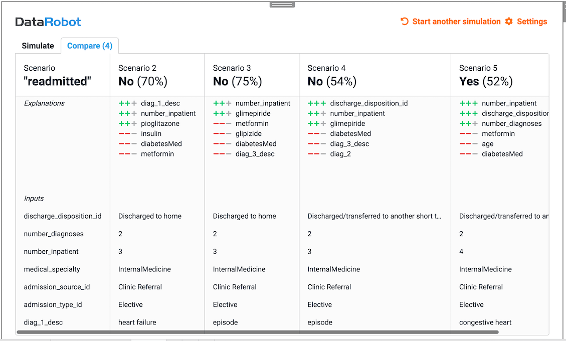
Task: Switch to the Simulate tab
Action: click(x=38, y=46)
